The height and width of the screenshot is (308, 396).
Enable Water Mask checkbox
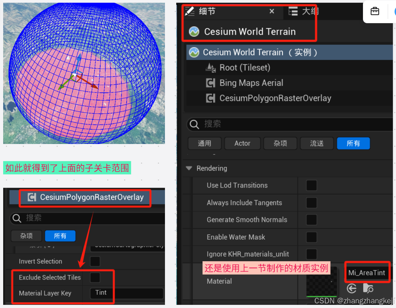pos(311,237)
